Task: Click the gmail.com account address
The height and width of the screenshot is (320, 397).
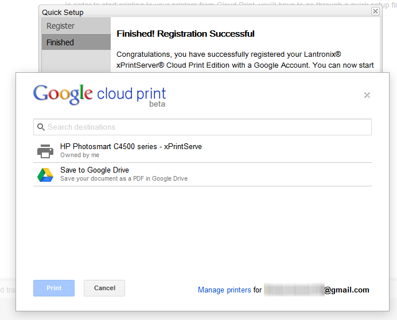Action: point(317,290)
